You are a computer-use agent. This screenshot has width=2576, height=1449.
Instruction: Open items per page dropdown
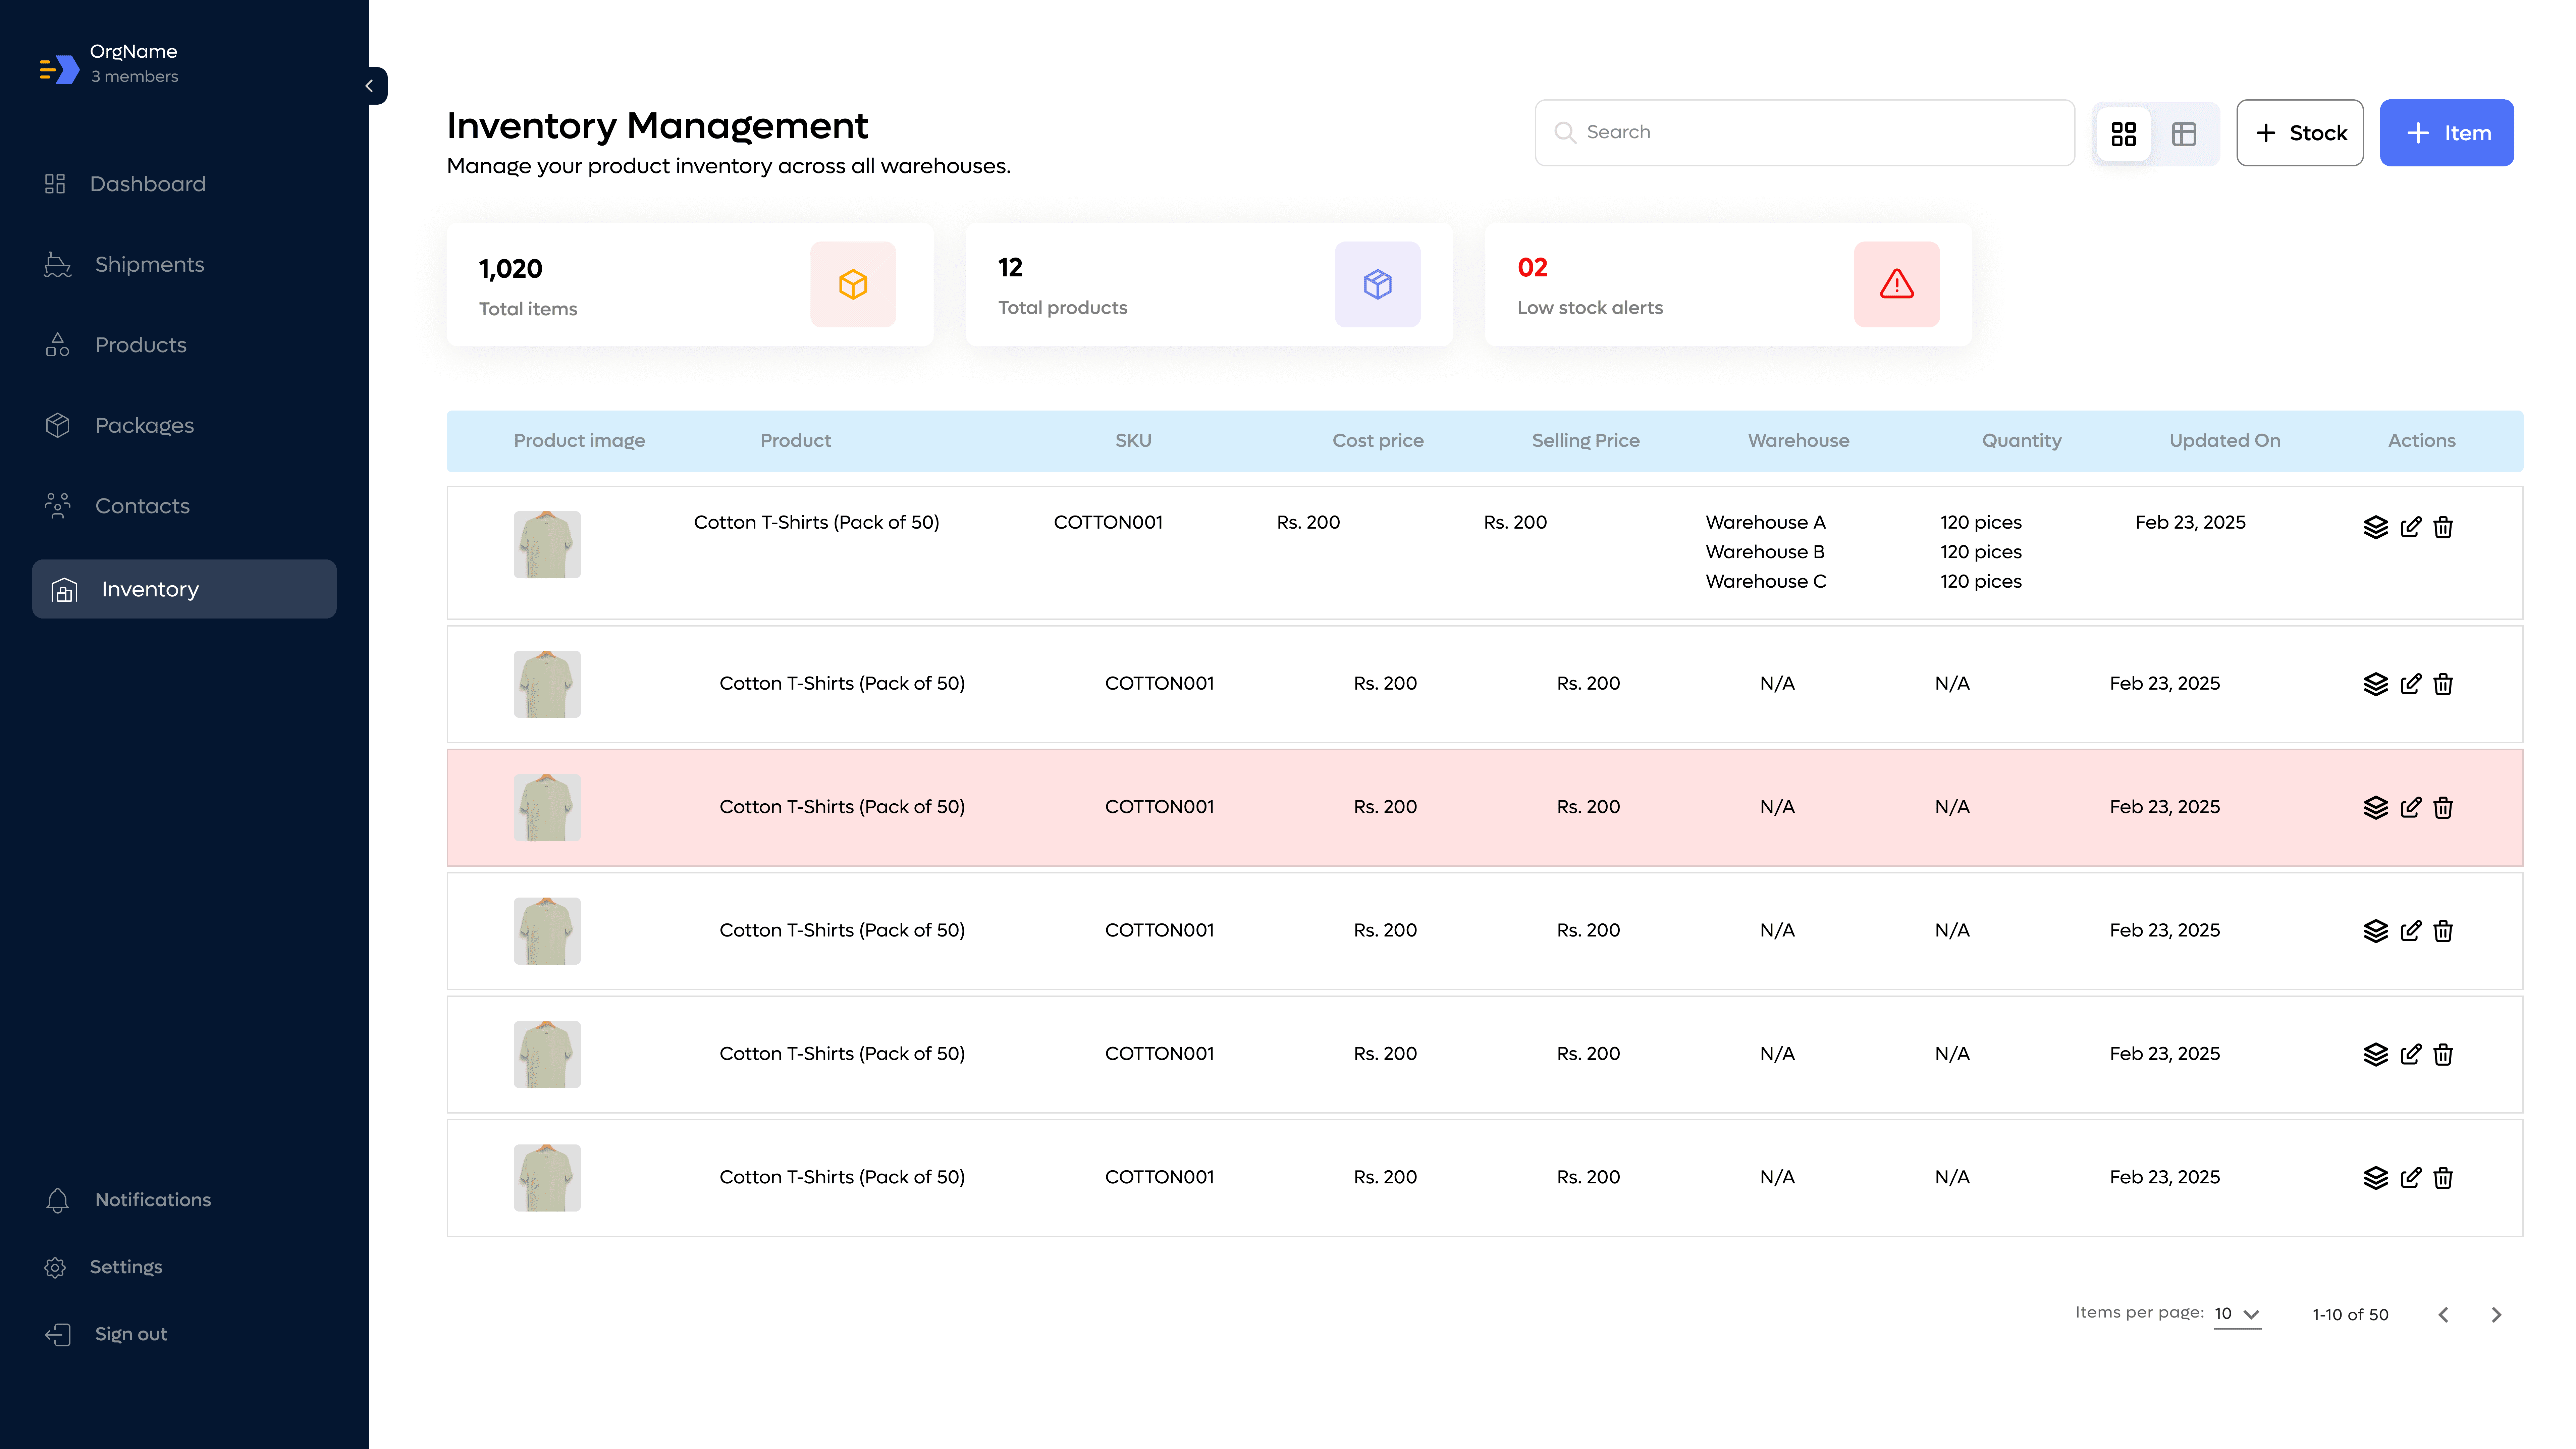(2238, 1314)
